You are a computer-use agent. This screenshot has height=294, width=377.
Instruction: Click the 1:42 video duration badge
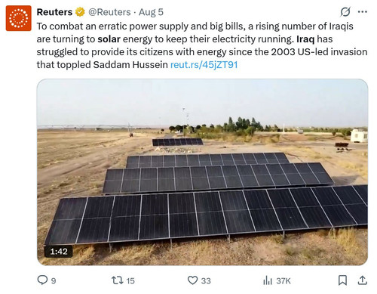[x=59, y=252]
